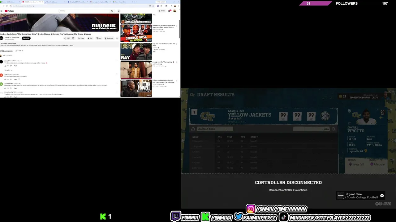Download the video
The image size is (396, 222).
[109, 38]
